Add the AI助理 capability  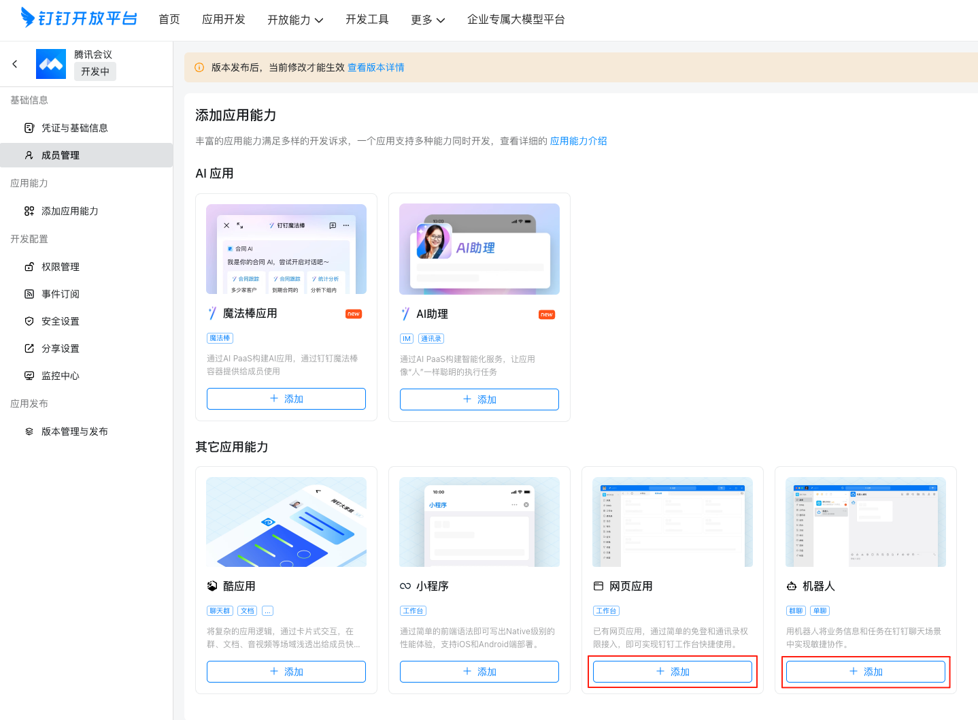[479, 399]
